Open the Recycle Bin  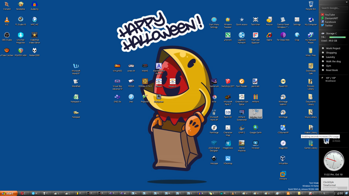pyautogui.click(x=311, y=6)
